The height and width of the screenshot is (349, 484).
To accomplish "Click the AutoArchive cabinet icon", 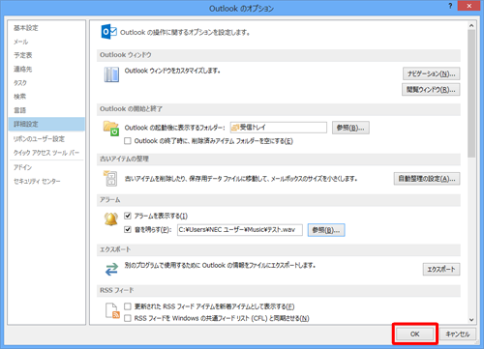I will point(110,179).
